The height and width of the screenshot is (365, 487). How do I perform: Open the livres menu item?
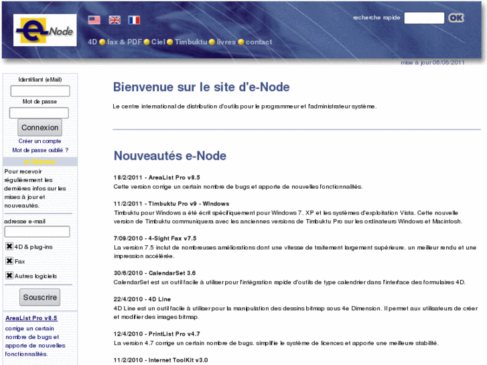tap(226, 42)
